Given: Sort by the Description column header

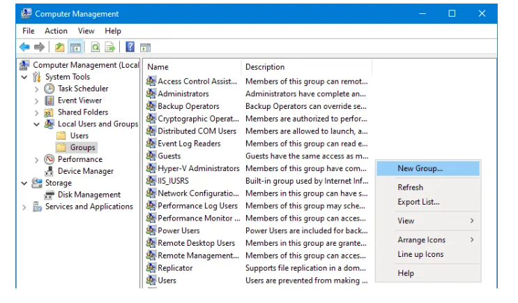Looking at the screenshot, I should pos(307,67).
